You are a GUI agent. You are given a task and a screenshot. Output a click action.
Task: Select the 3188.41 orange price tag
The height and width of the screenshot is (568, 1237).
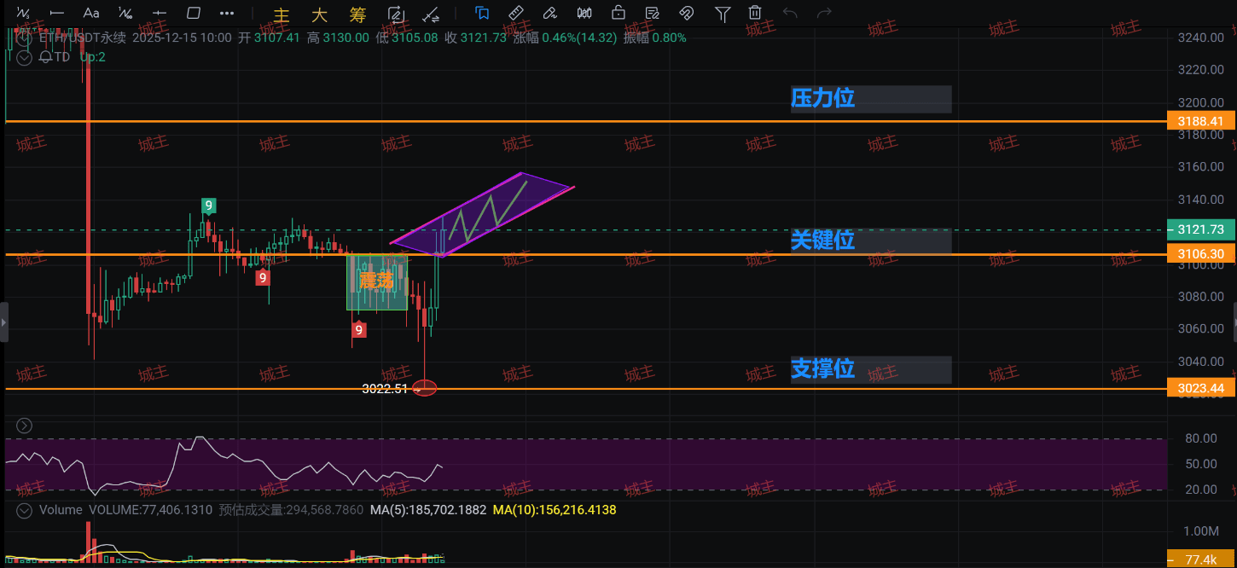(x=1200, y=121)
